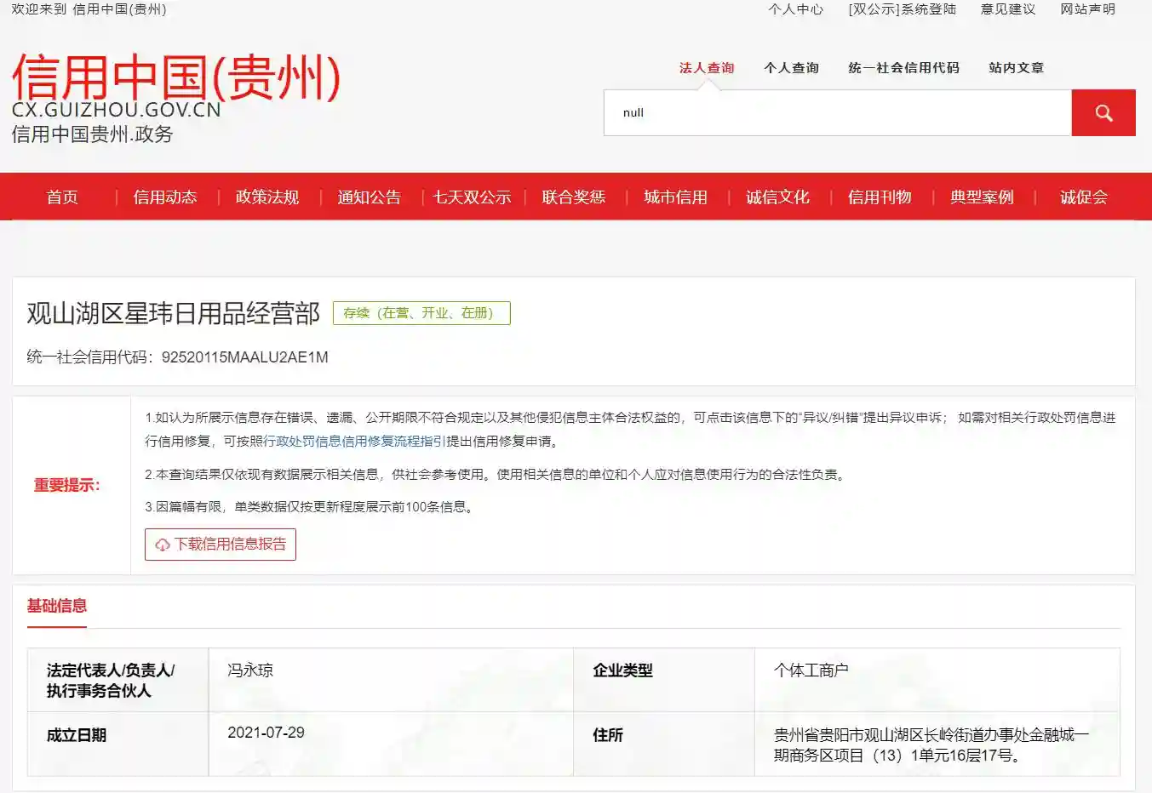Open 政策法规 in the navigation bar

[x=267, y=197]
